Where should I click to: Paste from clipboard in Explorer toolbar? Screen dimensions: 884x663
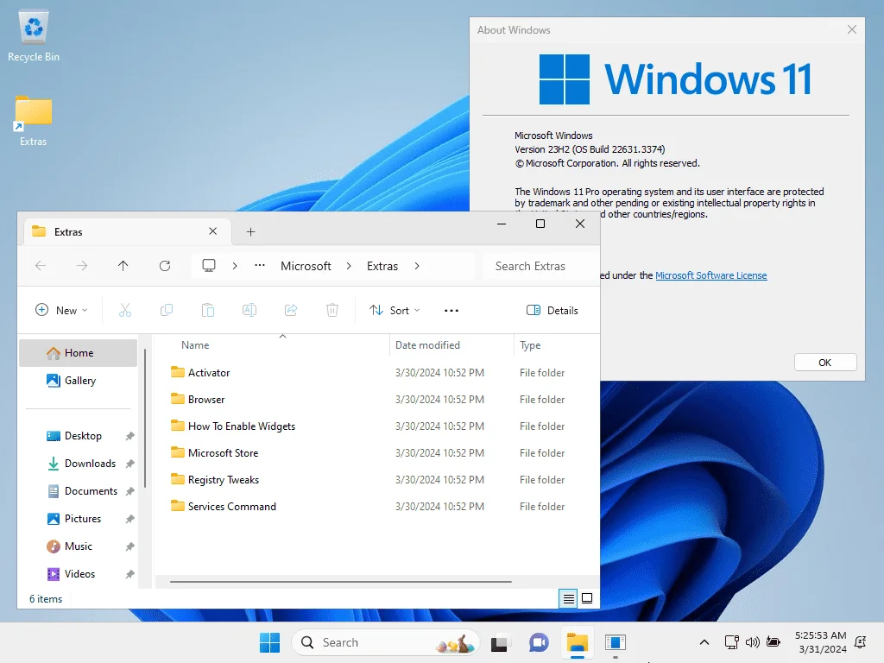[x=208, y=310]
